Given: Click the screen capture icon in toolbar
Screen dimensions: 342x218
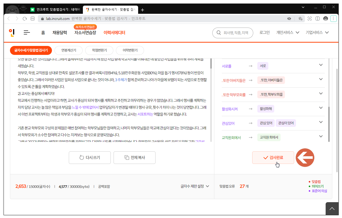Looking at the screenshot, I should pos(310,19).
